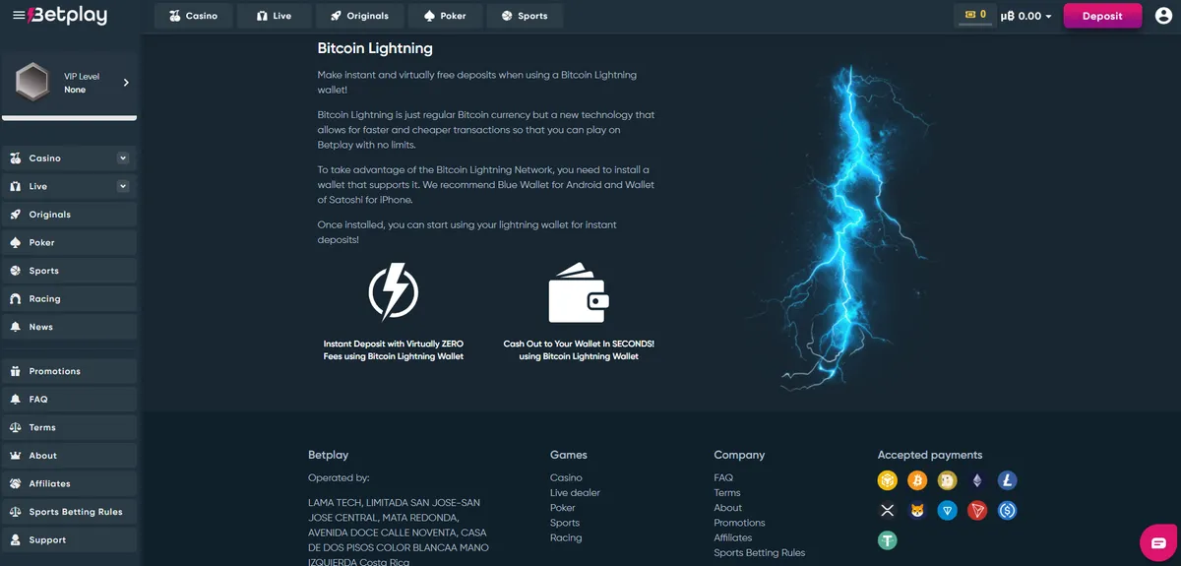Expand the Casino section in the sidebar
The height and width of the screenshot is (566, 1181).
123,157
